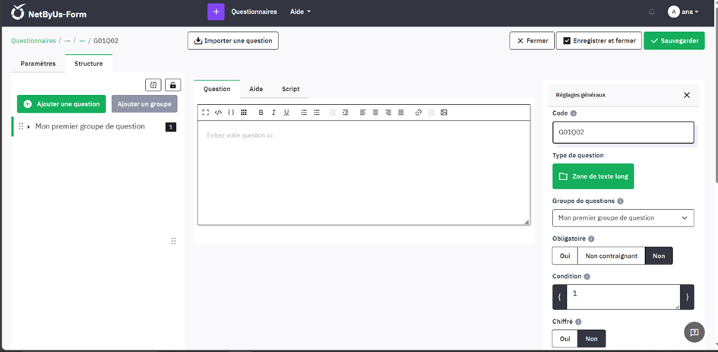The image size is (718, 352).
Task: Open the chat support bubble icon
Action: [x=694, y=332]
